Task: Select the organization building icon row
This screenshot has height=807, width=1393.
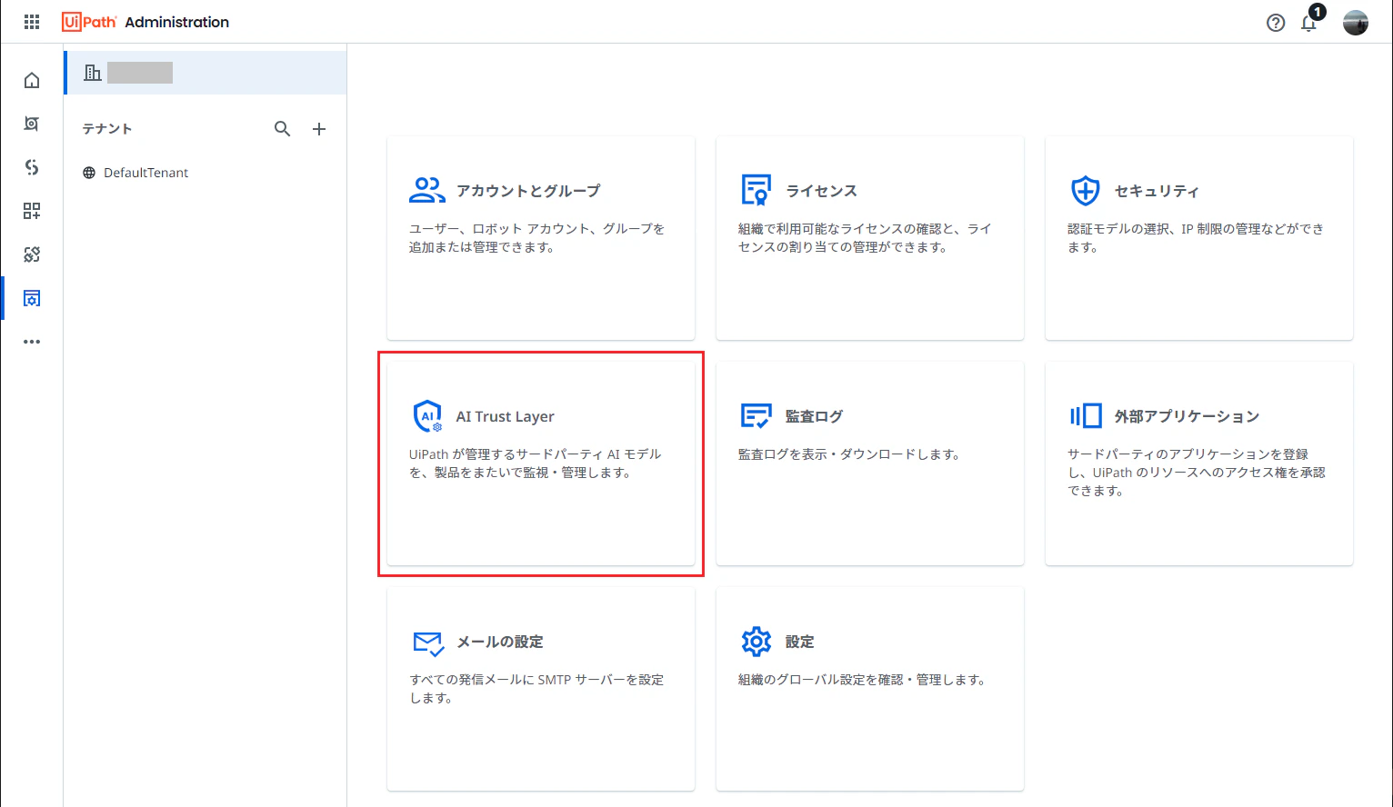Action: [x=205, y=73]
